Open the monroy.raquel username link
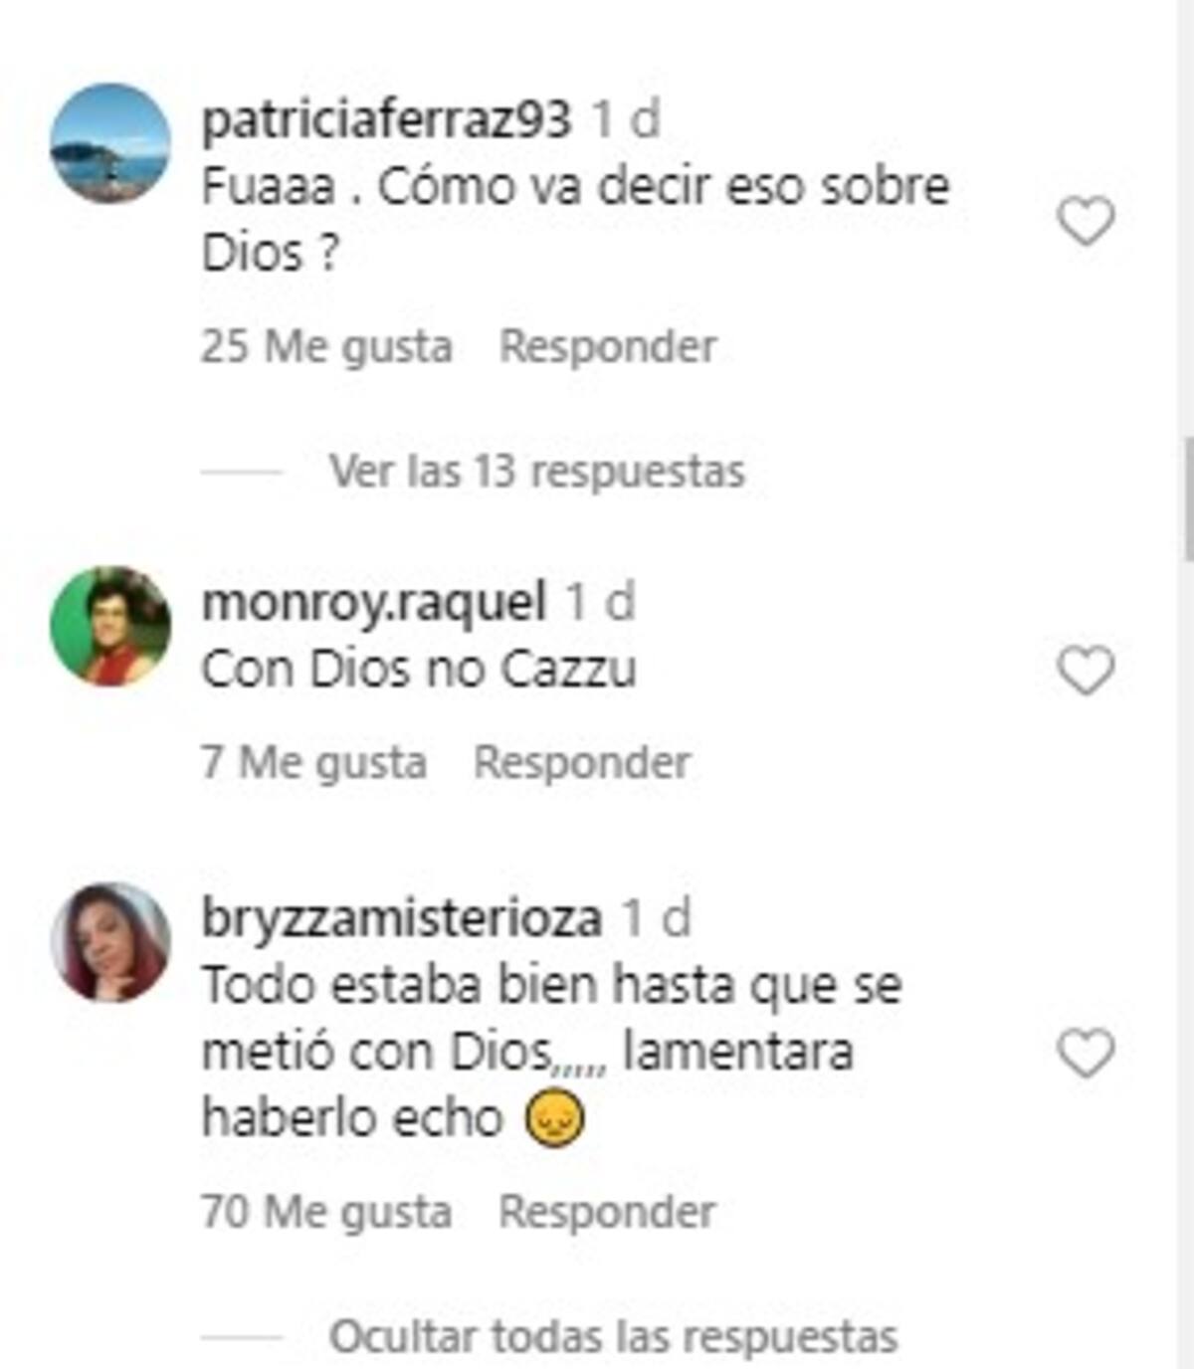 374,603
